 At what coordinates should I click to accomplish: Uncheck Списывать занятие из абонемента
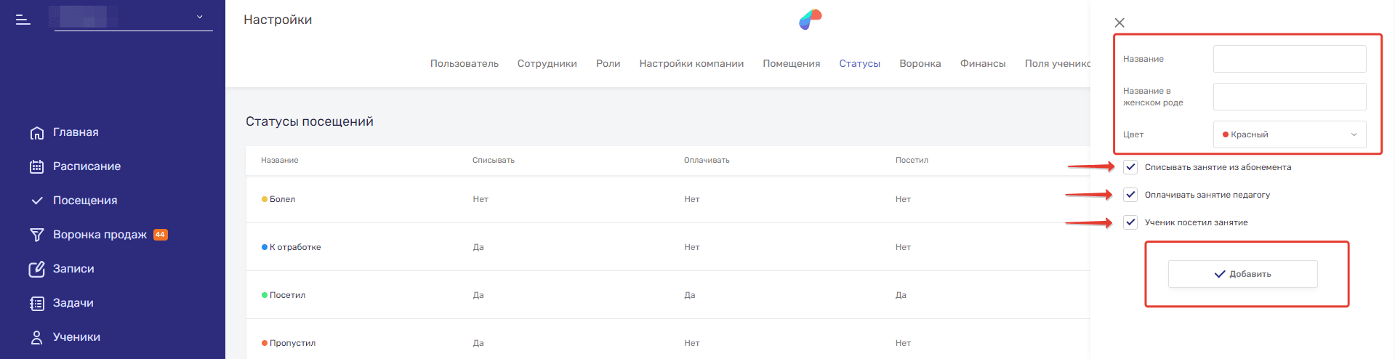point(1130,167)
